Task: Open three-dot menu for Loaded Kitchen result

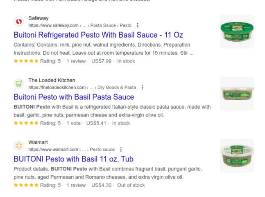Action: [x=142, y=87]
